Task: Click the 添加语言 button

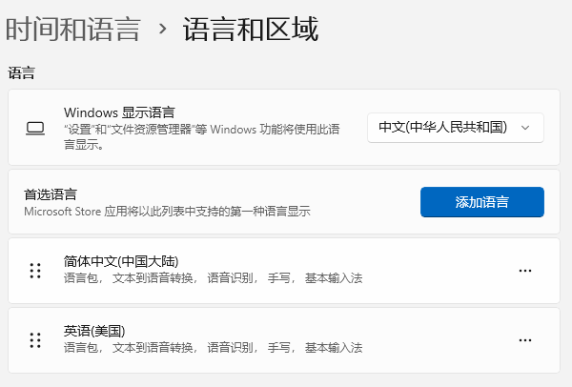Action: point(481,202)
